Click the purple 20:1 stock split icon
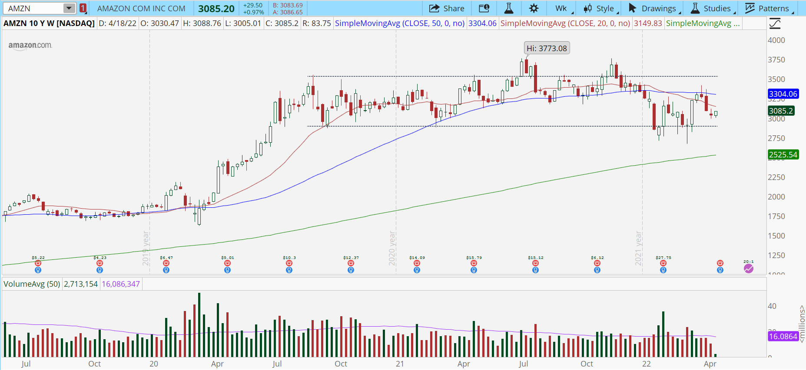Image resolution: width=806 pixels, height=370 pixels. click(x=748, y=268)
